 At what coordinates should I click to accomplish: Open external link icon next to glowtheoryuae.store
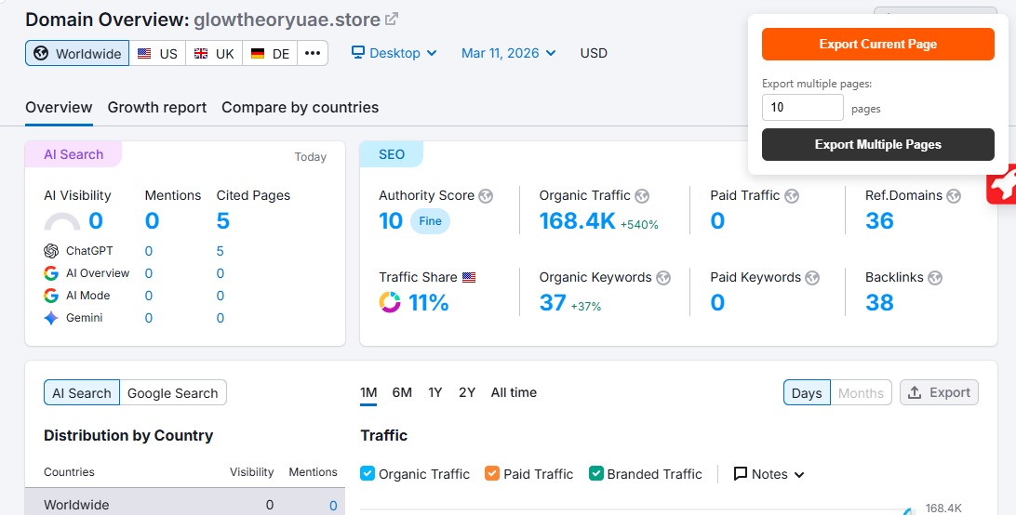(x=392, y=19)
